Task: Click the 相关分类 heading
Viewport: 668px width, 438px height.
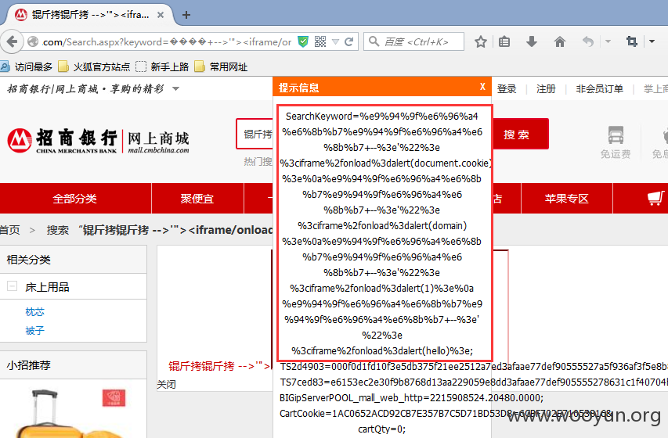Action: 28,259
